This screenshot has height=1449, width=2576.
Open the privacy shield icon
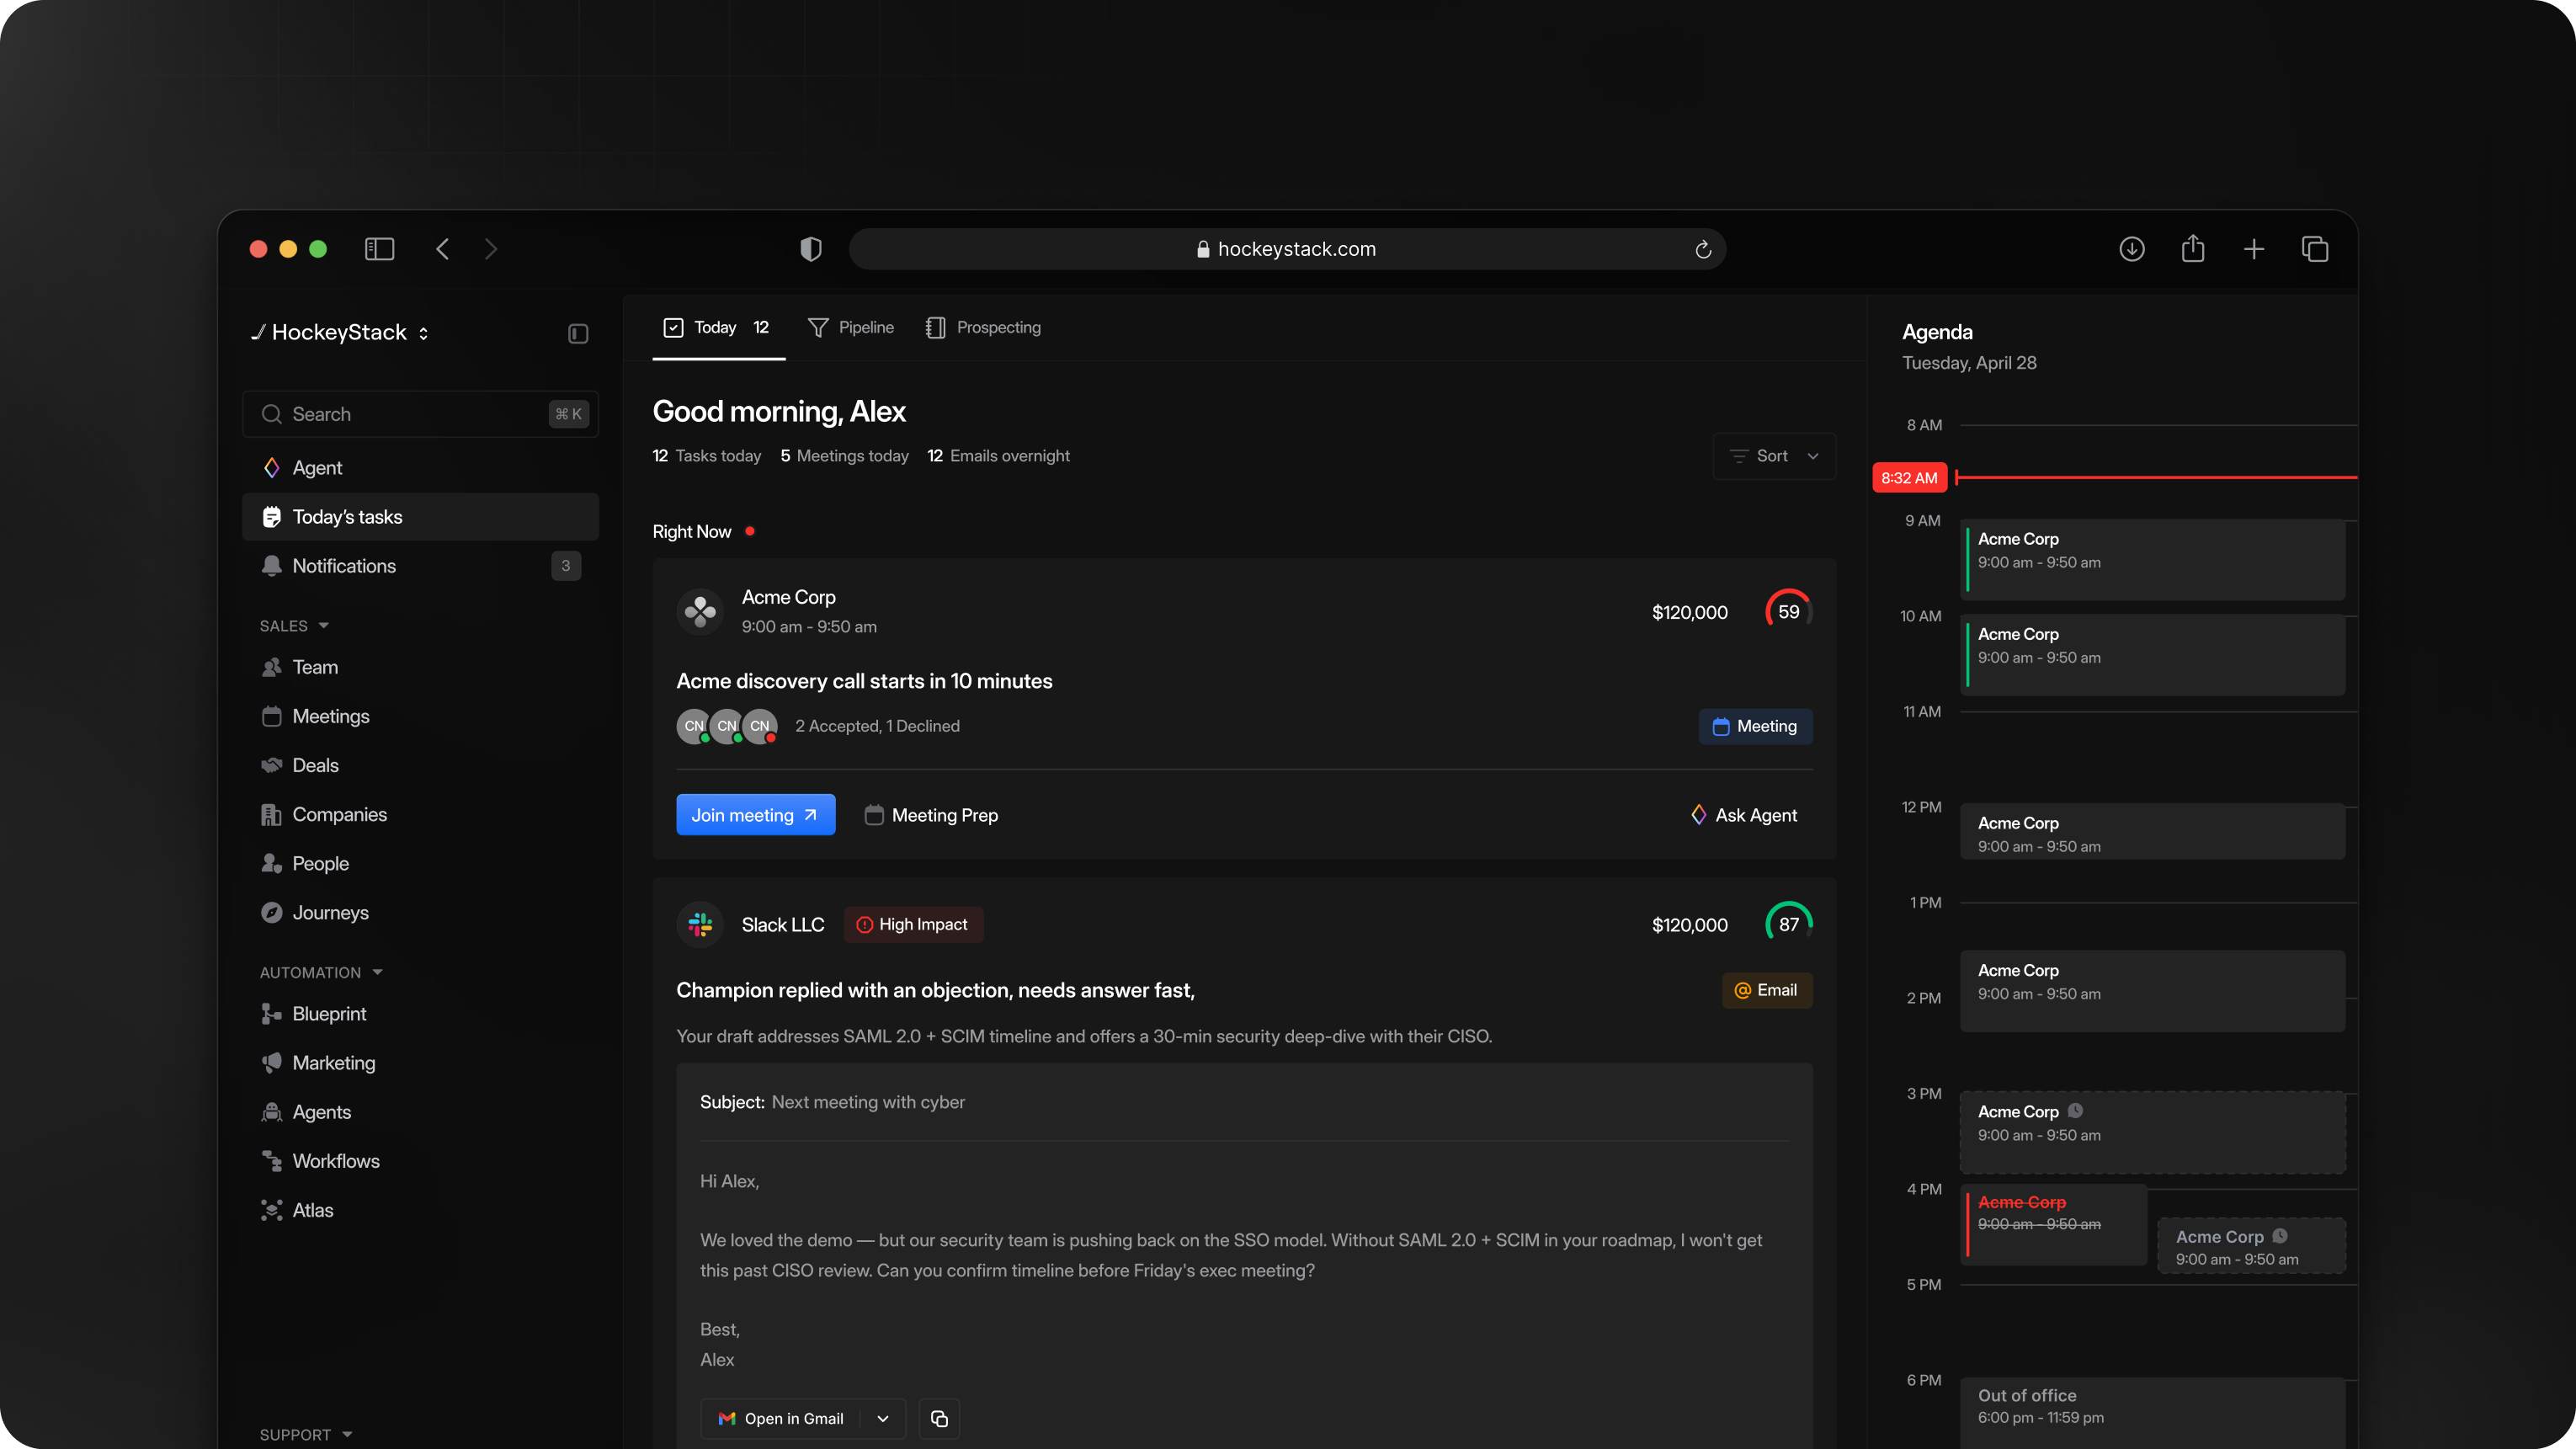tap(811, 249)
